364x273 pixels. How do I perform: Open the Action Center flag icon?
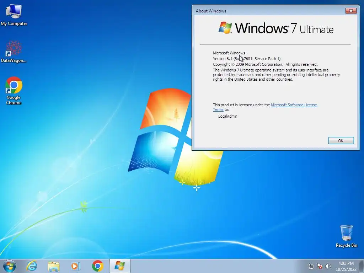pyautogui.click(x=320, y=266)
